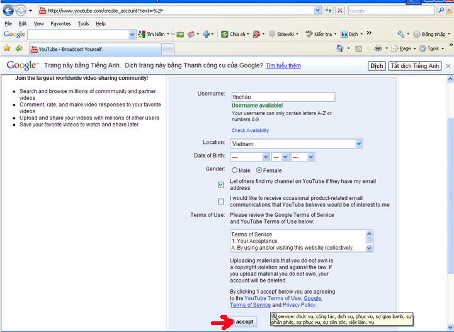
Task: Click the Home icon in command bar
Action: pyautogui.click(x=340, y=48)
